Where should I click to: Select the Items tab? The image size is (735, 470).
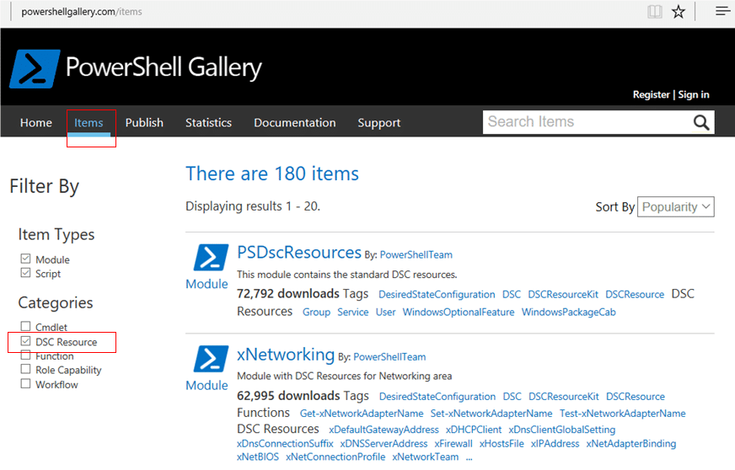pyautogui.click(x=89, y=123)
